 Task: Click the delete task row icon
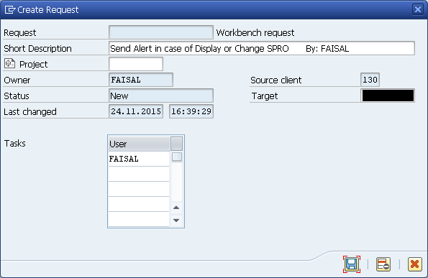click(383, 264)
